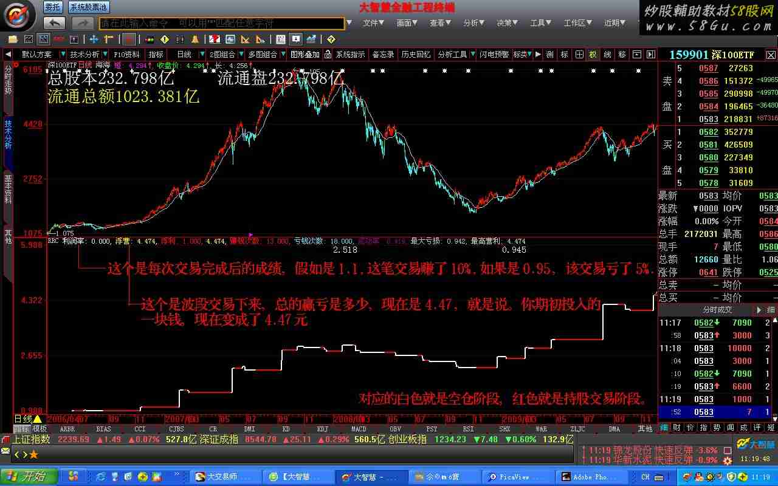The height and width of the screenshot is (486, 778).
Task: Click the 大智慧 round logo icon
Action: point(16,16)
